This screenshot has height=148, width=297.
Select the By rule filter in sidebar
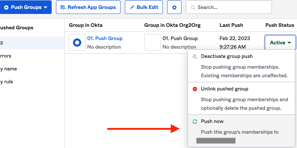click(6, 82)
